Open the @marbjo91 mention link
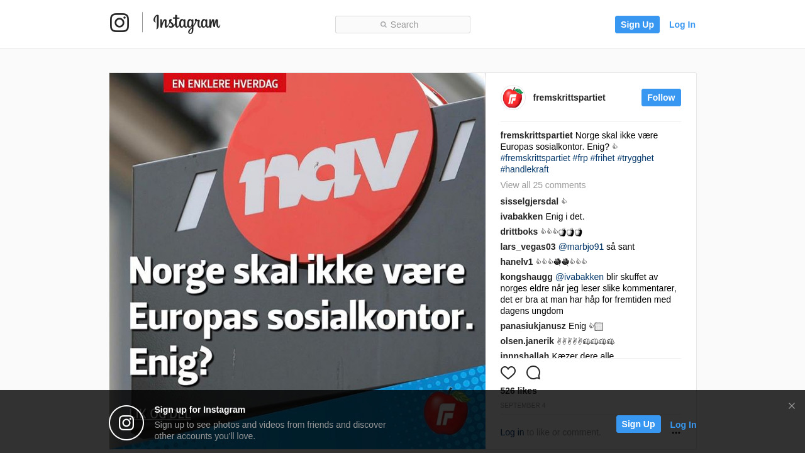The height and width of the screenshot is (453, 805). 581,247
